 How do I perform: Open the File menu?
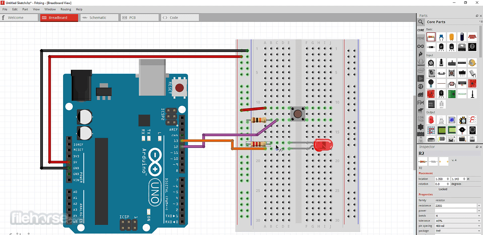(x=5, y=9)
